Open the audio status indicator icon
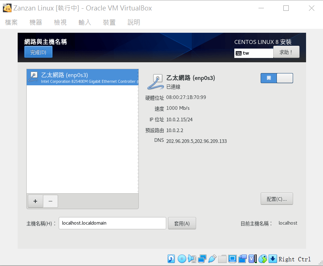Viewport: 323px width, 266px height. coord(192,259)
